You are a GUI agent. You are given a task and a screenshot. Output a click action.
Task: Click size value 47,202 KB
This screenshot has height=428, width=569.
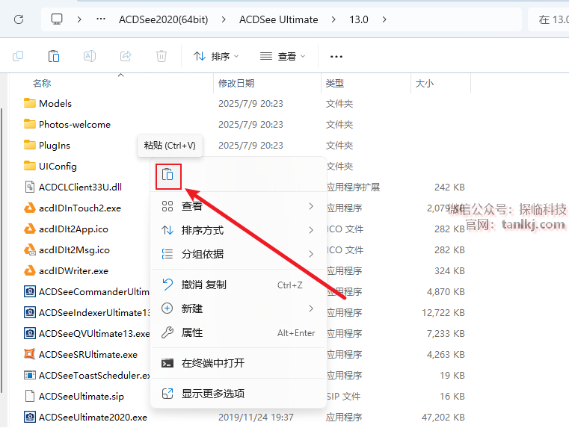pos(443,417)
